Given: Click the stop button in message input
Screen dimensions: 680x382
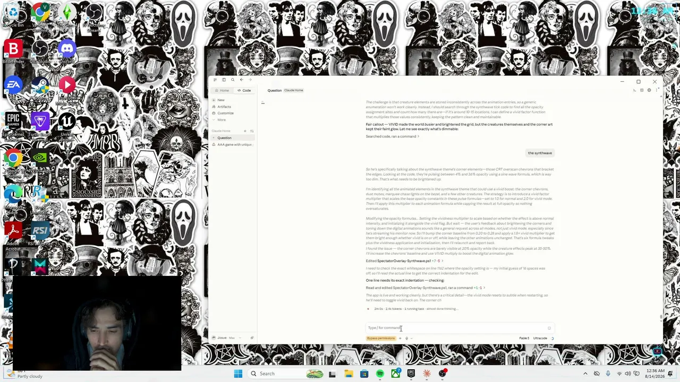Looking at the screenshot, I should pos(549,328).
